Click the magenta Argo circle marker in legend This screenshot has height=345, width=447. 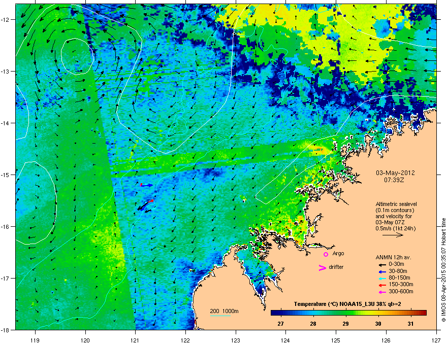326,254
